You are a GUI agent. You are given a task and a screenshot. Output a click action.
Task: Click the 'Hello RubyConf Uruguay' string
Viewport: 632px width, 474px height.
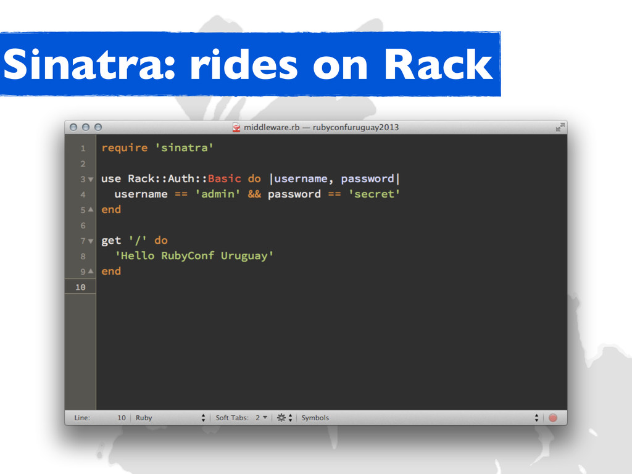click(x=194, y=256)
